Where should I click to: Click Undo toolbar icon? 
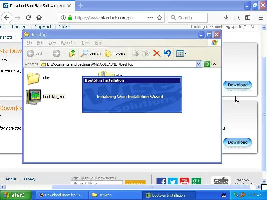tap(168, 53)
